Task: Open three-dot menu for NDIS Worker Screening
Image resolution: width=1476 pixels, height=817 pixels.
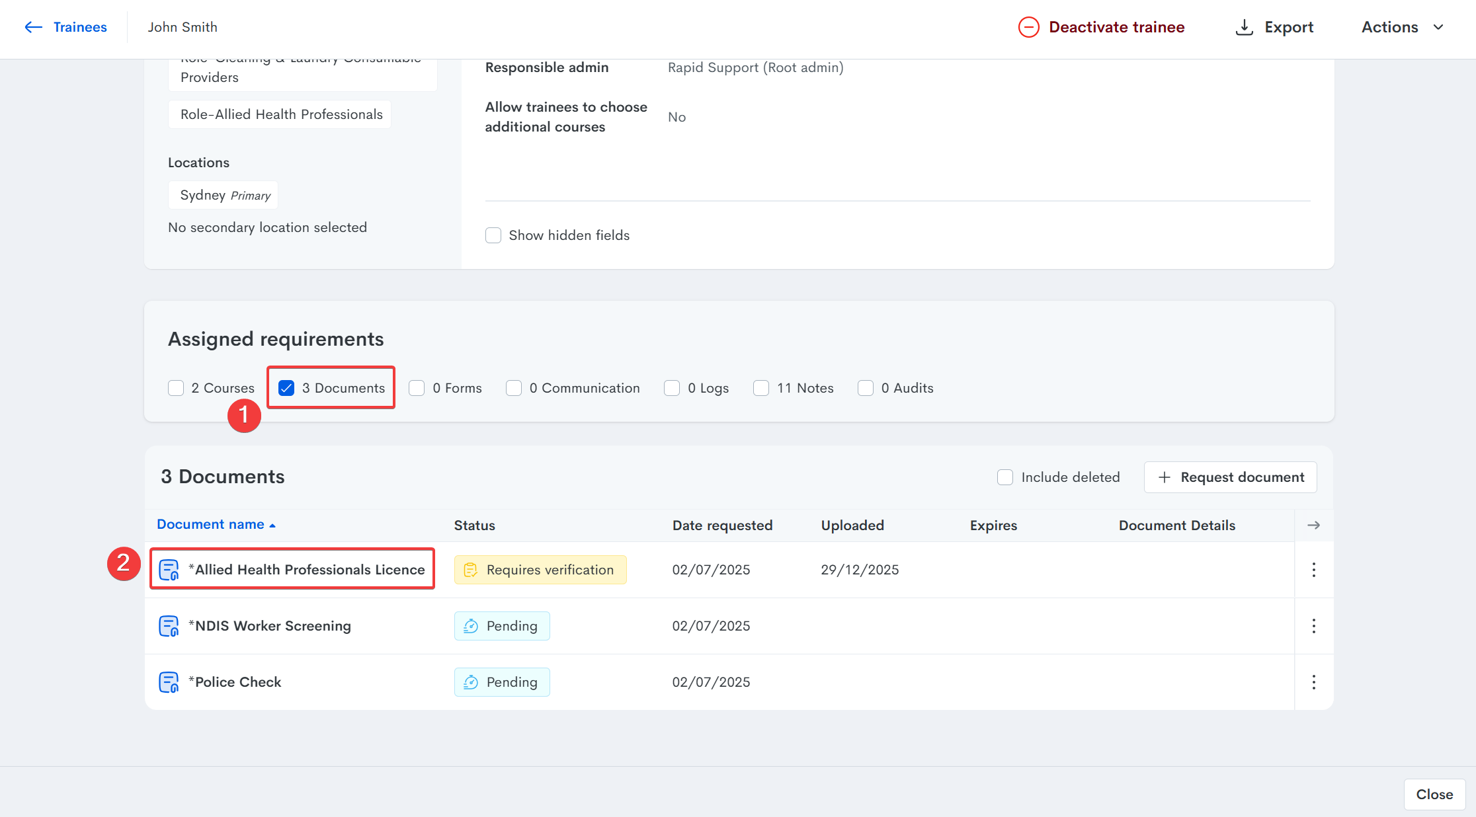Action: [1313, 626]
